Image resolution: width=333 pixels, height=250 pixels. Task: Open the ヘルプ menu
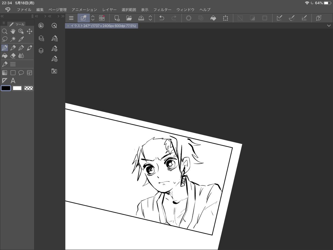tap(205, 10)
